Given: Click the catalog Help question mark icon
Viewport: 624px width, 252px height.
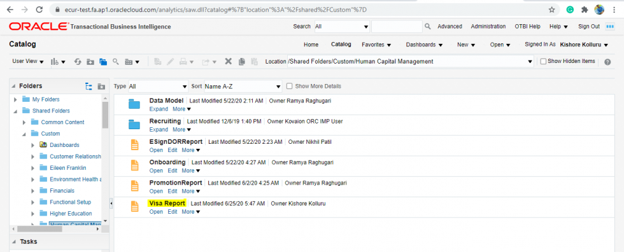Looking at the screenshot, I should pos(607,62).
